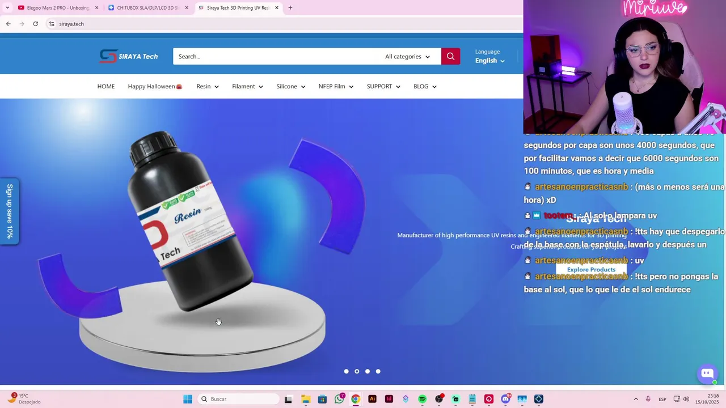
Task: Click the site info icon in address bar
Action: 52,24
